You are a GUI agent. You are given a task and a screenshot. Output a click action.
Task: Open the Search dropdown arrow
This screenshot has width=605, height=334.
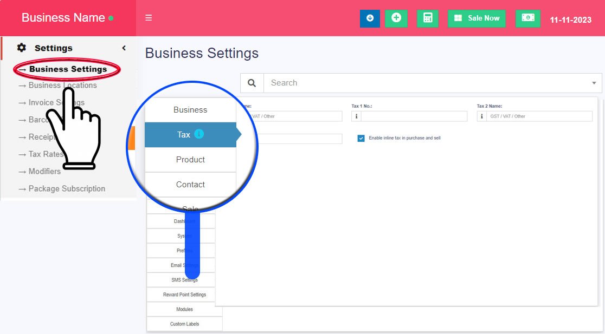tap(595, 83)
